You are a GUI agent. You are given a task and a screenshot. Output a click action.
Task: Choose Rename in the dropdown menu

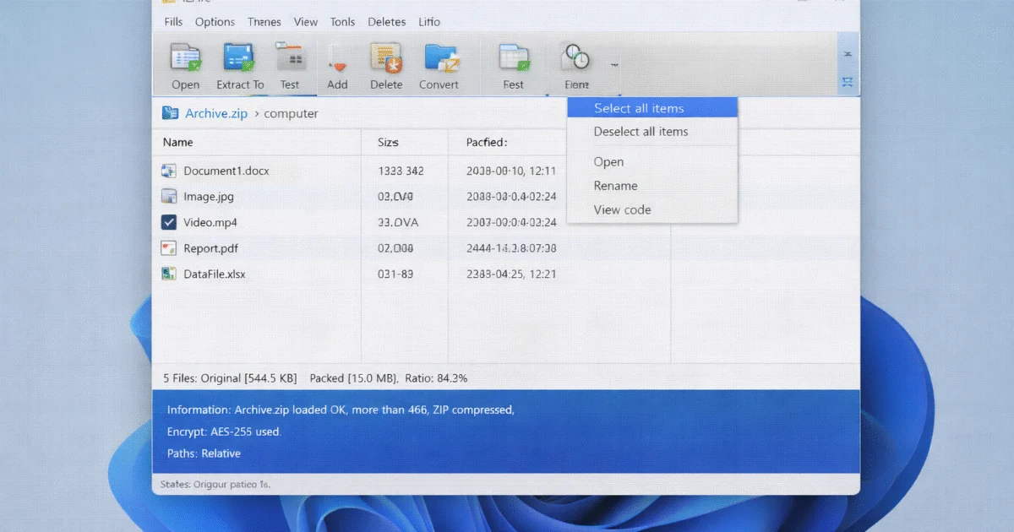coord(652,186)
